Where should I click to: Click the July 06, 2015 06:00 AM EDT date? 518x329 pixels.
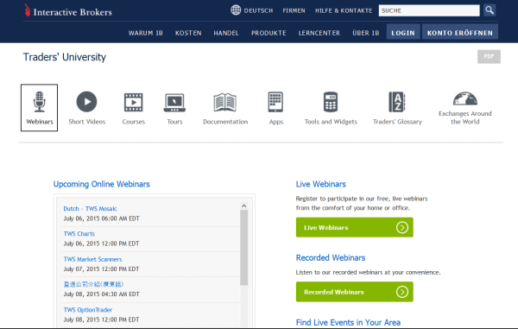[101, 218]
